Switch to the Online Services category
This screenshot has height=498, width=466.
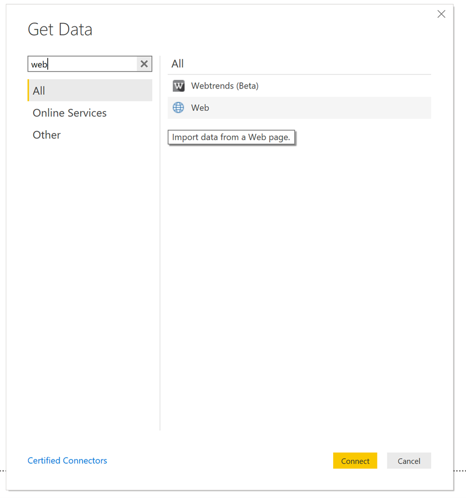click(69, 113)
